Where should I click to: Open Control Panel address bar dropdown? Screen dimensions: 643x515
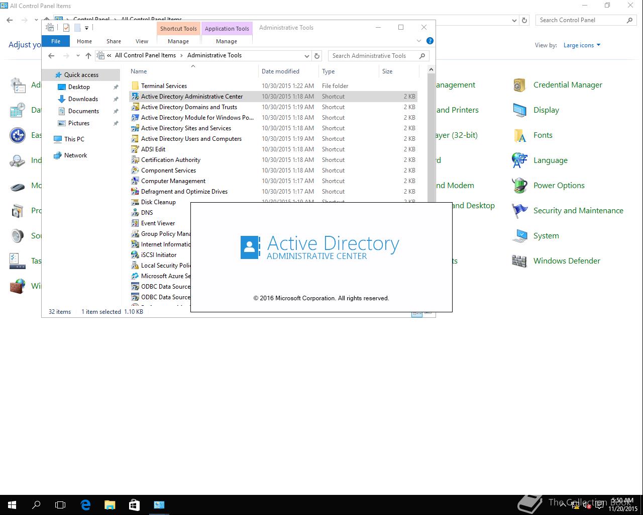tap(514, 21)
